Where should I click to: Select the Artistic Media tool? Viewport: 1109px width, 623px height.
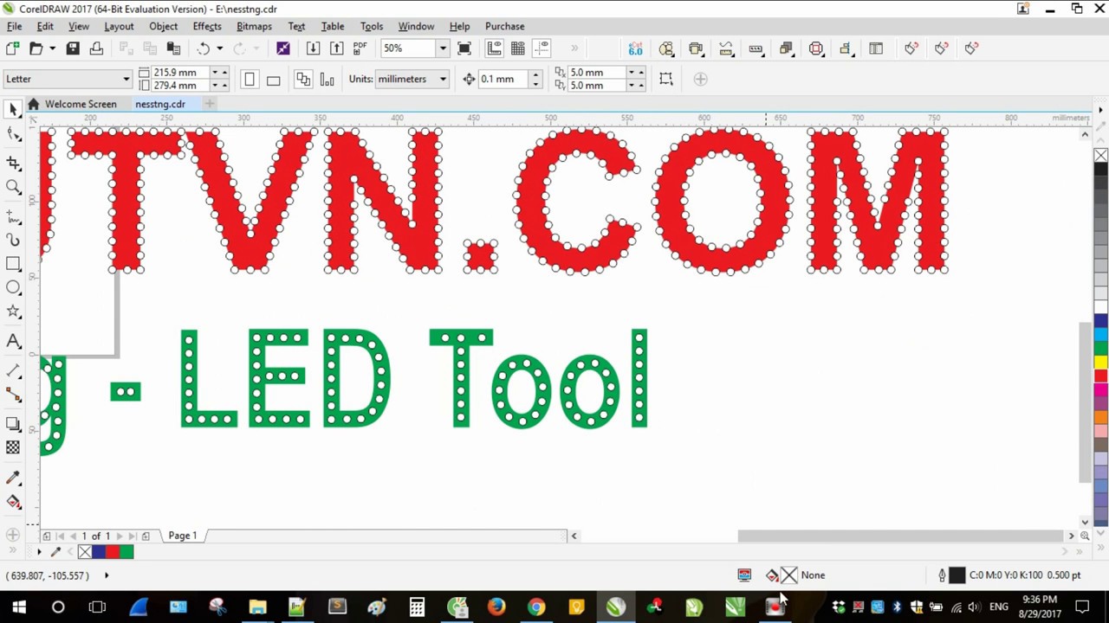point(13,240)
